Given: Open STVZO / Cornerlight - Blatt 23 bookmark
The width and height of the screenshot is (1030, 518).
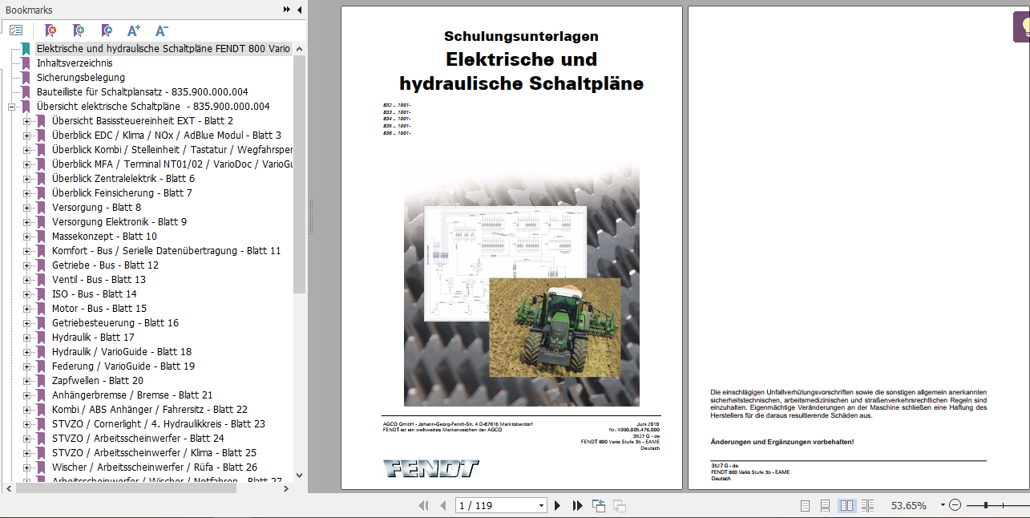Looking at the screenshot, I should point(159,424).
